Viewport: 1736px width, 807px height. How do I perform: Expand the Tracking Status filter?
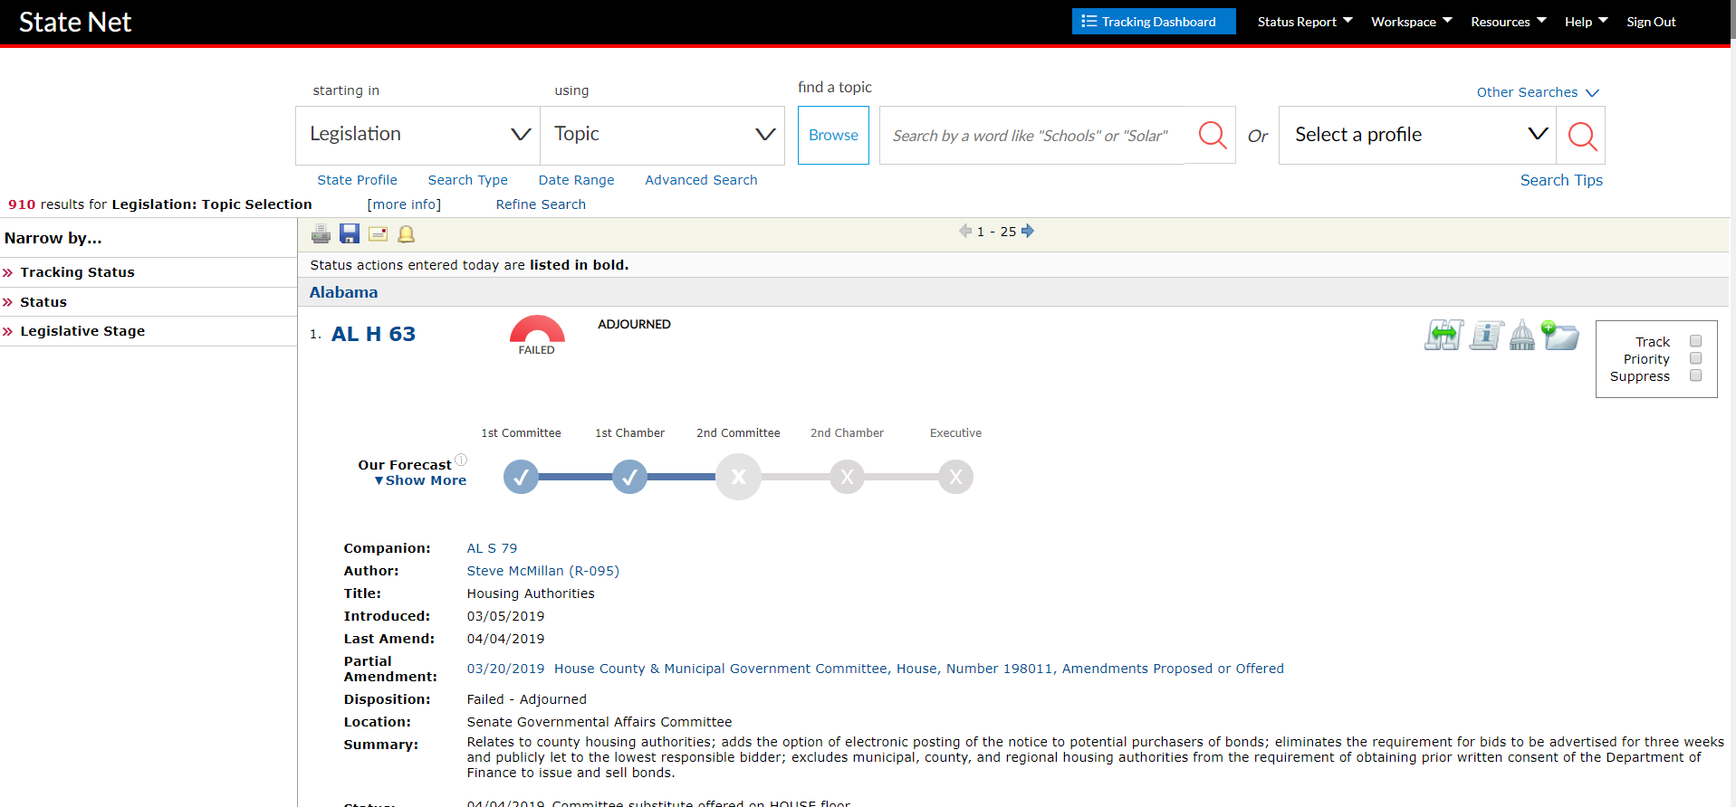point(77,272)
